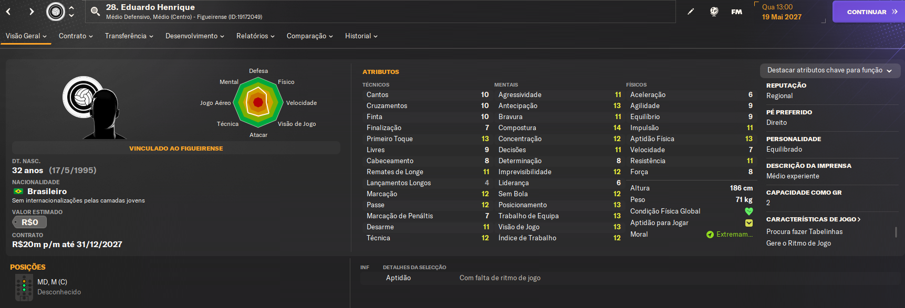The width and height of the screenshot is (905, 308).
Task: Open the Transferência dropdown menu
Action: 129,36
